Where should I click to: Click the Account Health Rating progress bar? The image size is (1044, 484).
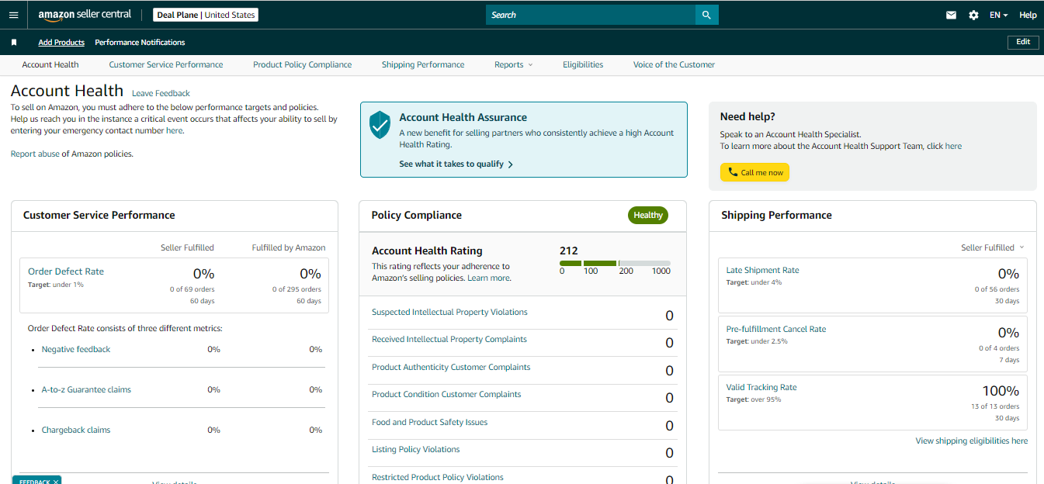(x=615, y=264)
